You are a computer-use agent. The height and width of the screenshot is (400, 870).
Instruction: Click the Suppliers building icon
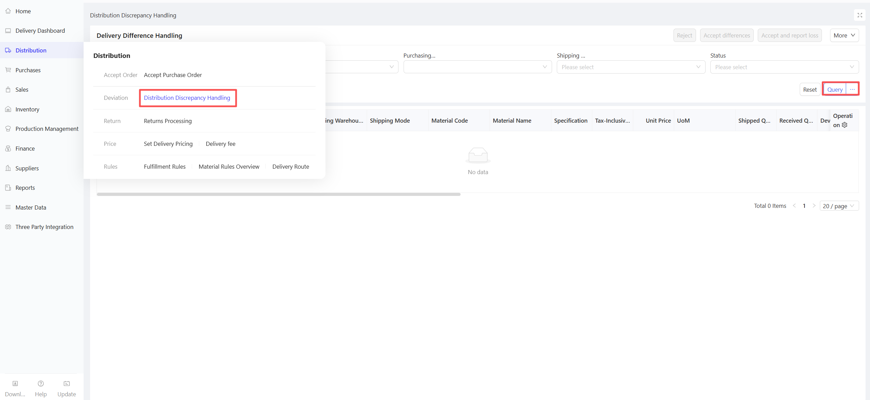tap(8, 168)
